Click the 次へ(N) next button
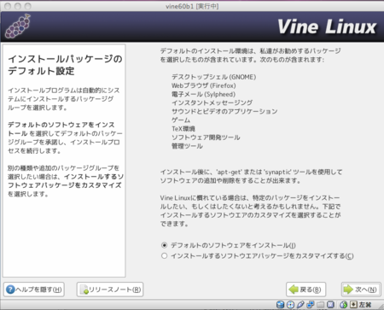This screenshot has width=384, height=310. tap(361, 290)
